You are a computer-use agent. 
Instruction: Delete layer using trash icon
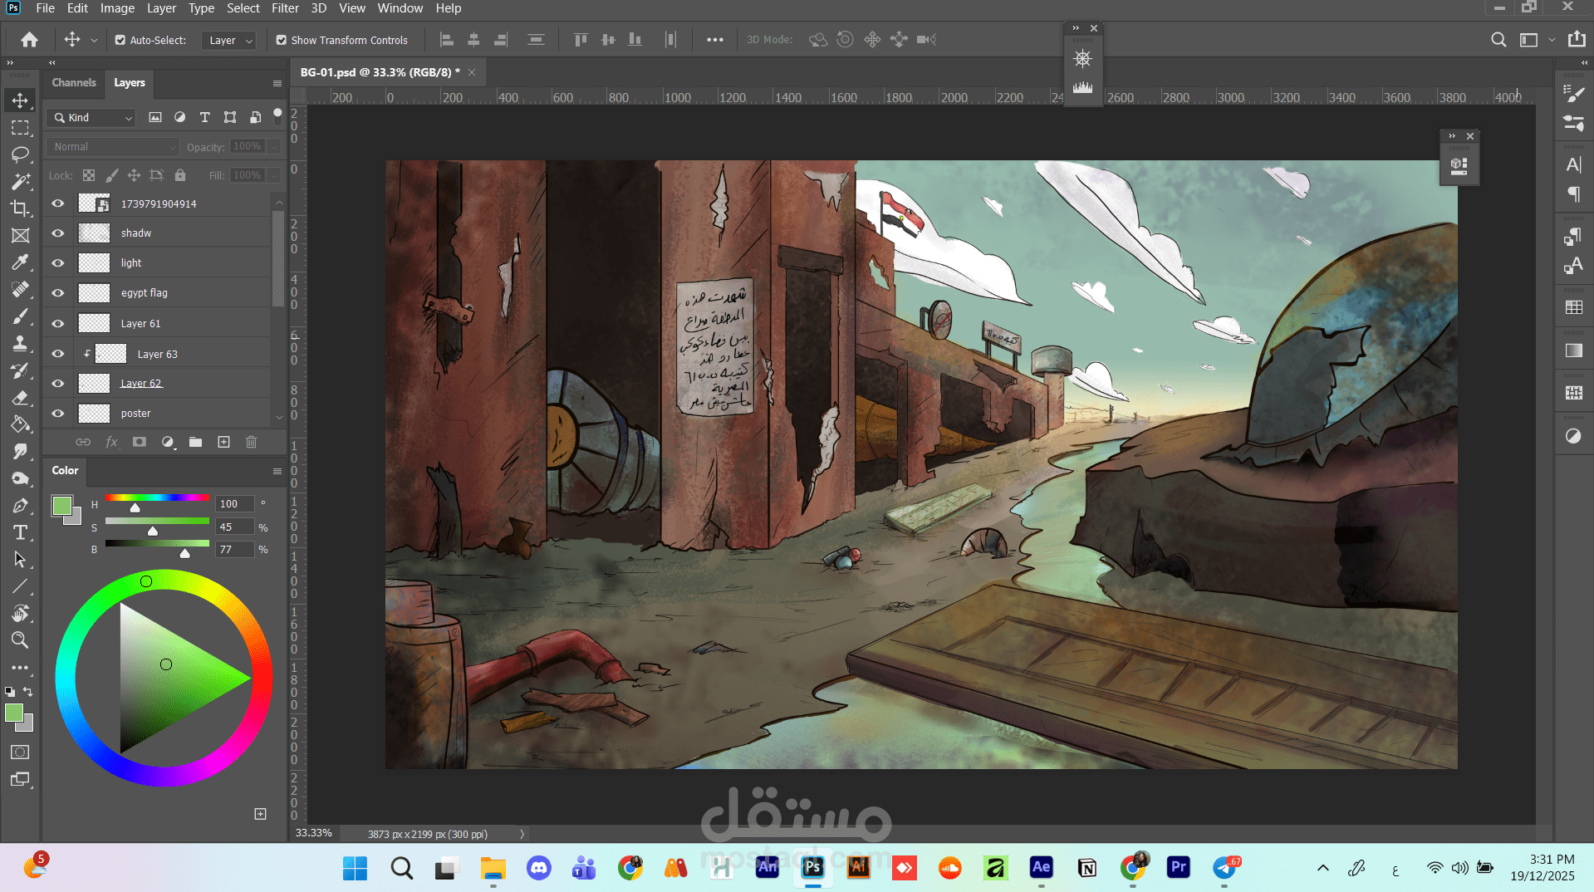[251, 442]
